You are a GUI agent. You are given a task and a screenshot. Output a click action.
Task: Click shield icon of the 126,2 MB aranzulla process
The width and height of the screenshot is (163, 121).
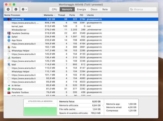pyautogui.click(x=9, y=61)
